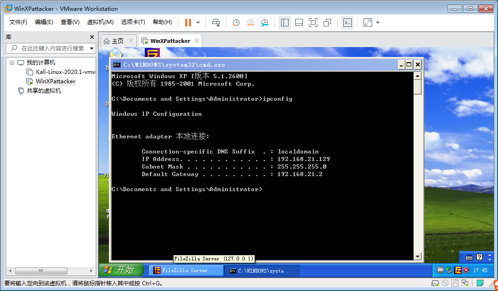The width and height of the screenshot is (498, 291).
Task: Send Ctrl+Alt+Del to the virtual machine
Action: (216, 23)
